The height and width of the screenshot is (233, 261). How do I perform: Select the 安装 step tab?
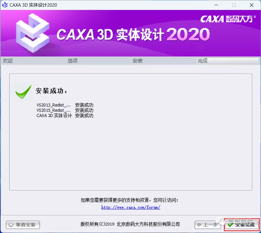click(138, 61)
